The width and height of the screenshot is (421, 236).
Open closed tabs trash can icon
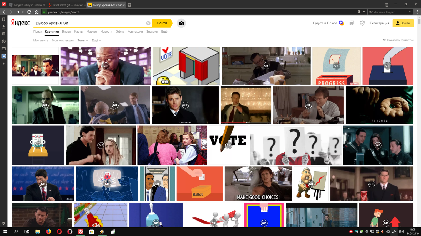[387, 4]
